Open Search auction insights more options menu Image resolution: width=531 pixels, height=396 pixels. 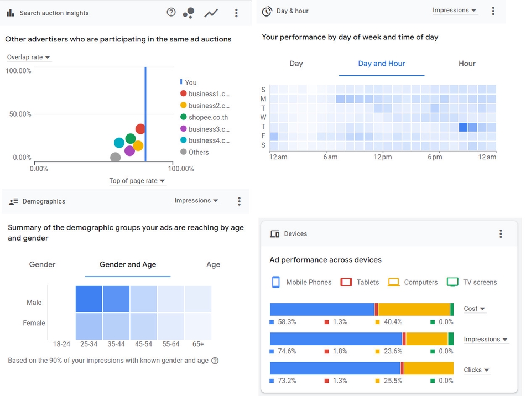pyautogui.click(x=236, y=13)
